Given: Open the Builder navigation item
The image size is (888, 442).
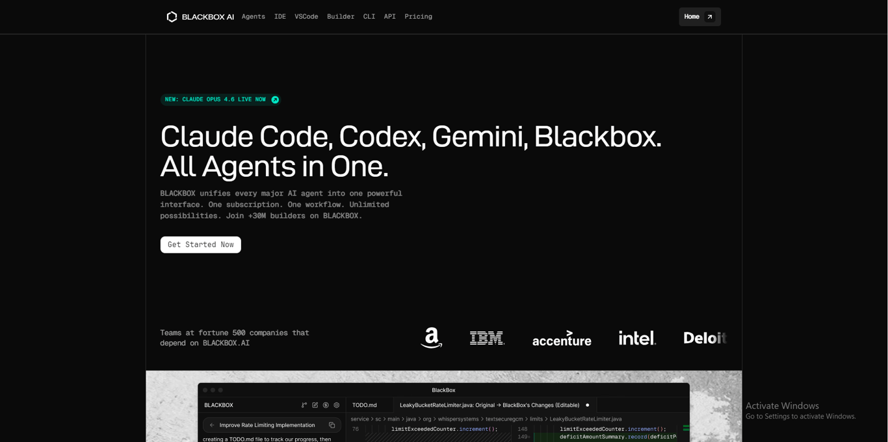Looking at the screenshot, I should point(341,17).
